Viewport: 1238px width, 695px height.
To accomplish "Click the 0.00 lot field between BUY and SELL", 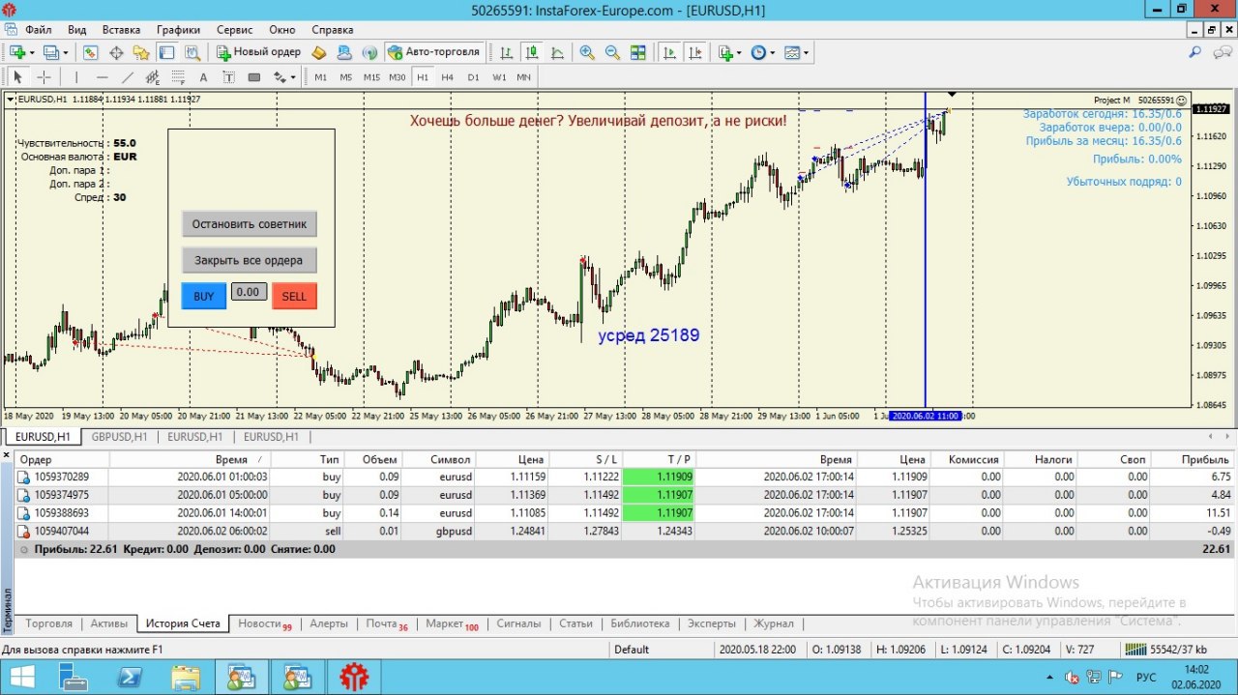I will tap(249, 291).
